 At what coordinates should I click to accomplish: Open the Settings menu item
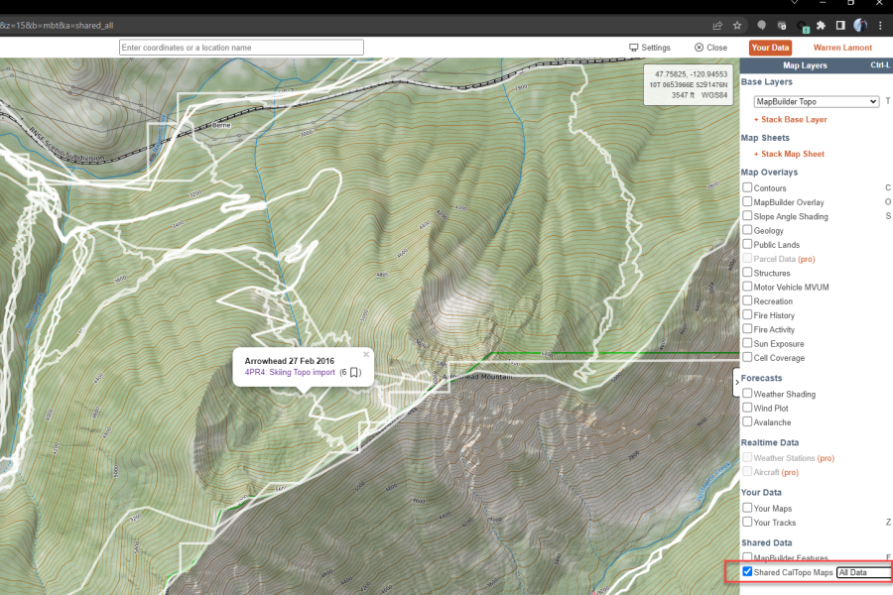(x=649, y=48)
